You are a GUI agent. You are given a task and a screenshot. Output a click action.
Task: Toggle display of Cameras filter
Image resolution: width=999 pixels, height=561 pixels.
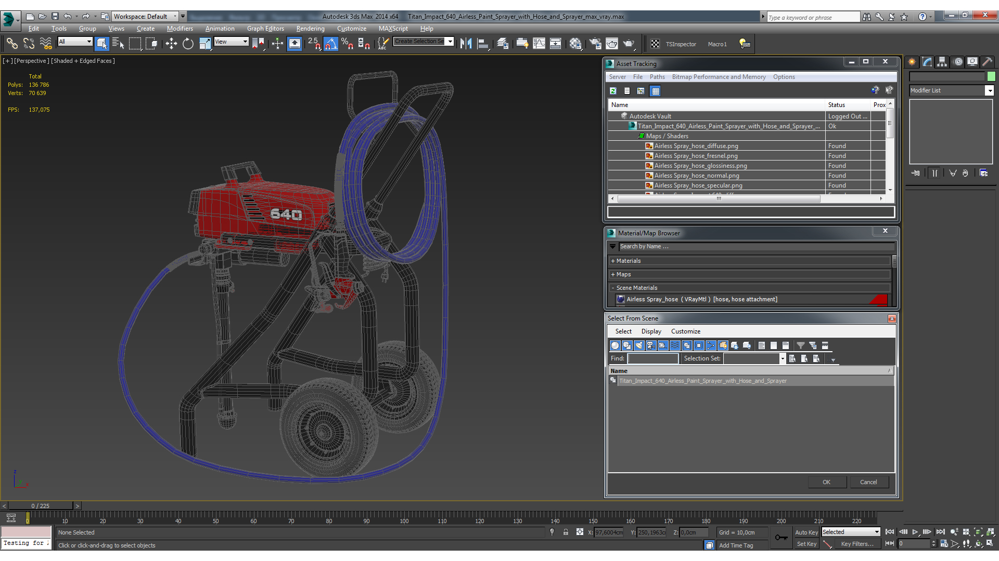[651, 345]
